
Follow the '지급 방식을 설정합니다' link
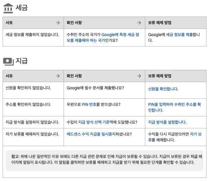pos(167,122)
